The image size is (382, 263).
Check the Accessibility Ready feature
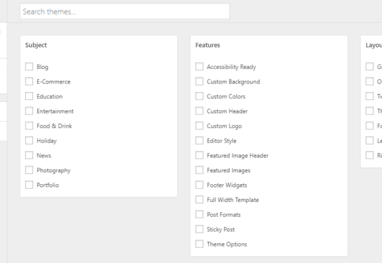coord(200,66)
